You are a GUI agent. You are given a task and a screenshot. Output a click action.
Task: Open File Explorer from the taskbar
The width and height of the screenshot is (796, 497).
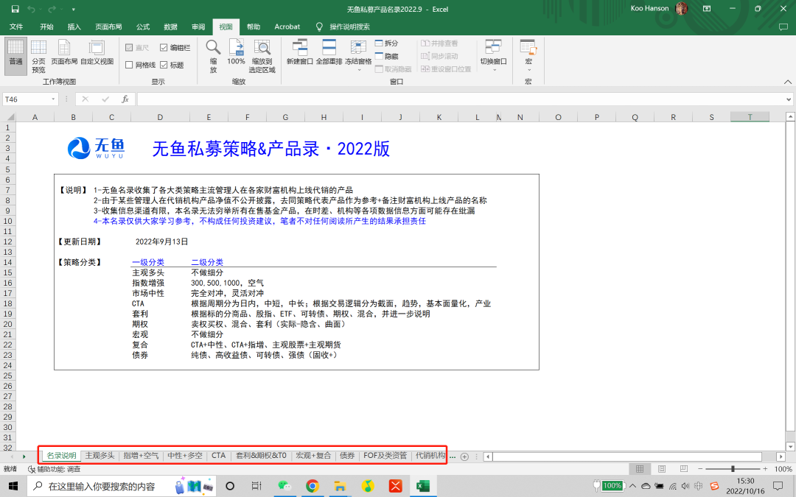tap(340, 487)
